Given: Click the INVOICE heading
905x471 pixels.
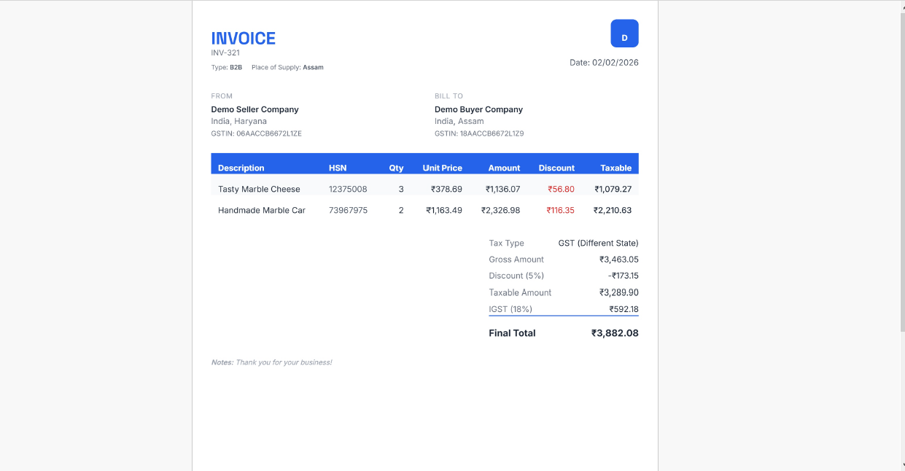Looking at the screenshot, I should [x=244, y=39].
